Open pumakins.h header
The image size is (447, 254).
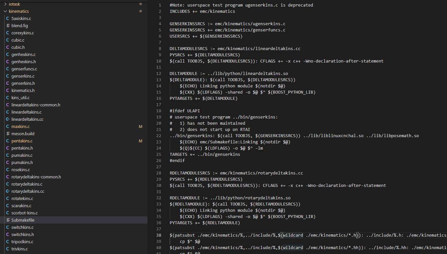[x=22, y=162]
